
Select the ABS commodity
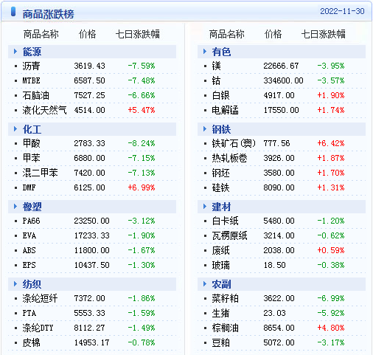coord(29,250)
